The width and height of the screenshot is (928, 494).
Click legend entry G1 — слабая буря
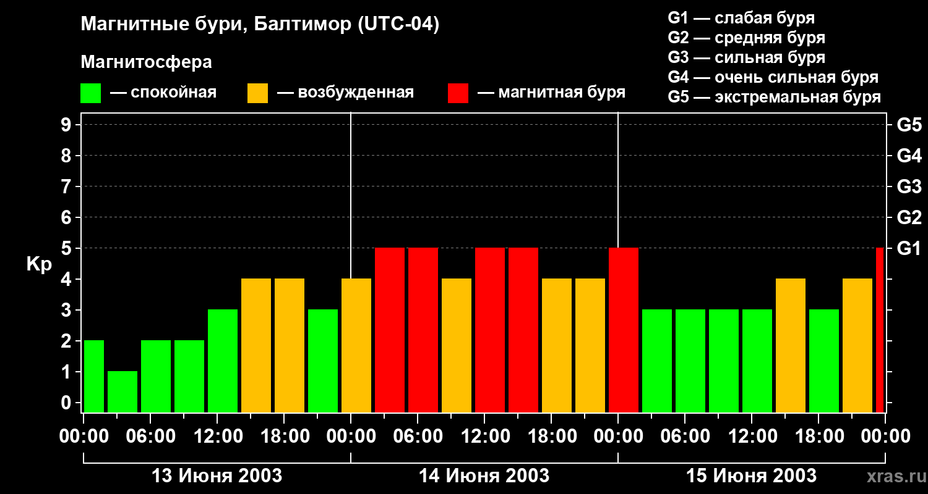(x=741, y=18)
